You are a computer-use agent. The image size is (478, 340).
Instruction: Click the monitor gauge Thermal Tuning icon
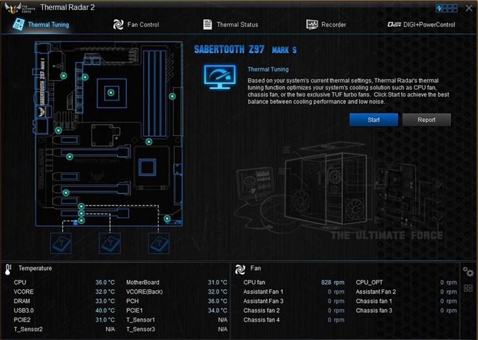pyautogui.click(x=220, y=77)
